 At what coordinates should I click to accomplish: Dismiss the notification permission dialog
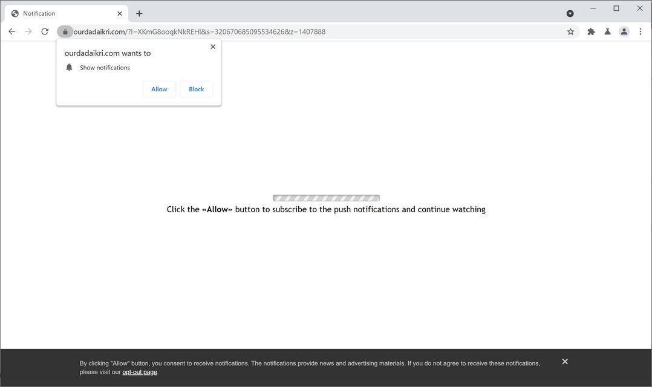pyautogui.click(x=213, y=46)
